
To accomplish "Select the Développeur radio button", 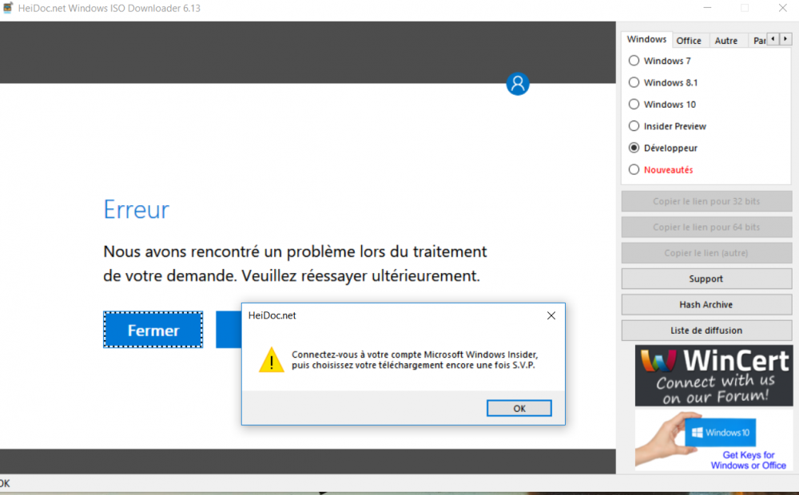I will tap(634, 148).
